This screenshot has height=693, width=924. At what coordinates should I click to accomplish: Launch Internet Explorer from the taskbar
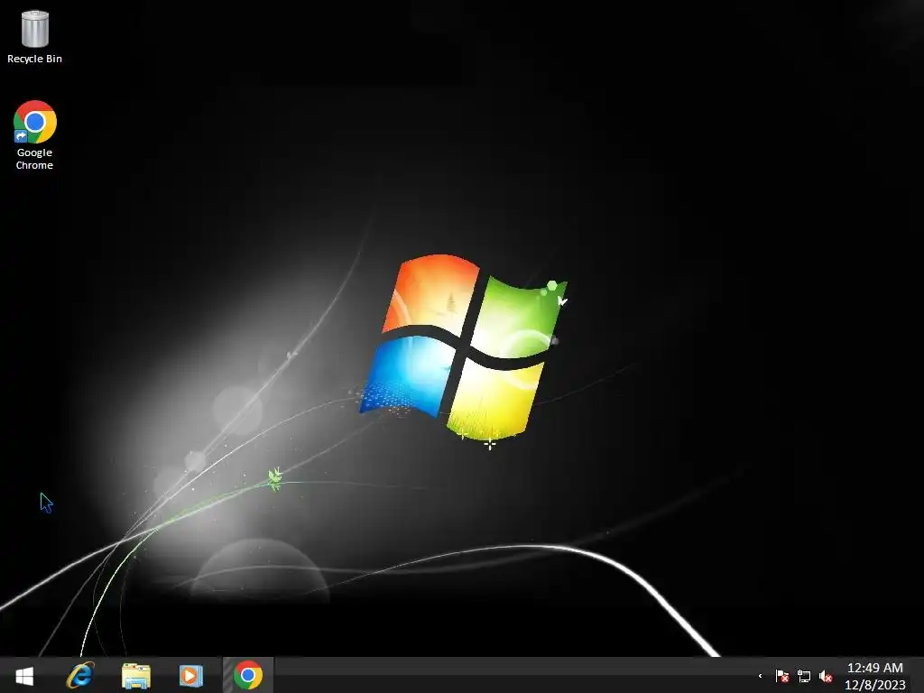pyautogui.click(x=80, y=675)
